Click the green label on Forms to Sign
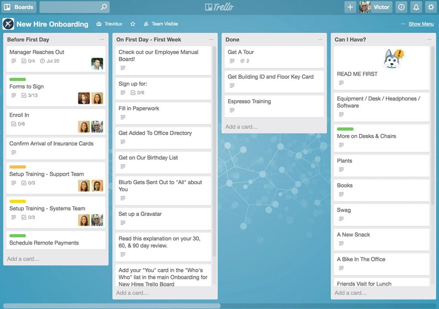 click(x=18, y=80)
